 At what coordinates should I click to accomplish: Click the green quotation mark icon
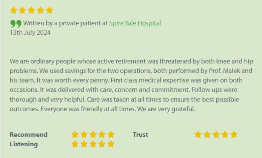coord(16,24)
